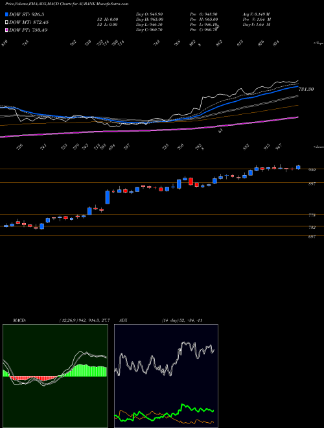Image resolution: width=324 pixels, height=428 pixels.
Task: Click the 'Day V: 1.64 M' value
Action: tap(257, 25)
